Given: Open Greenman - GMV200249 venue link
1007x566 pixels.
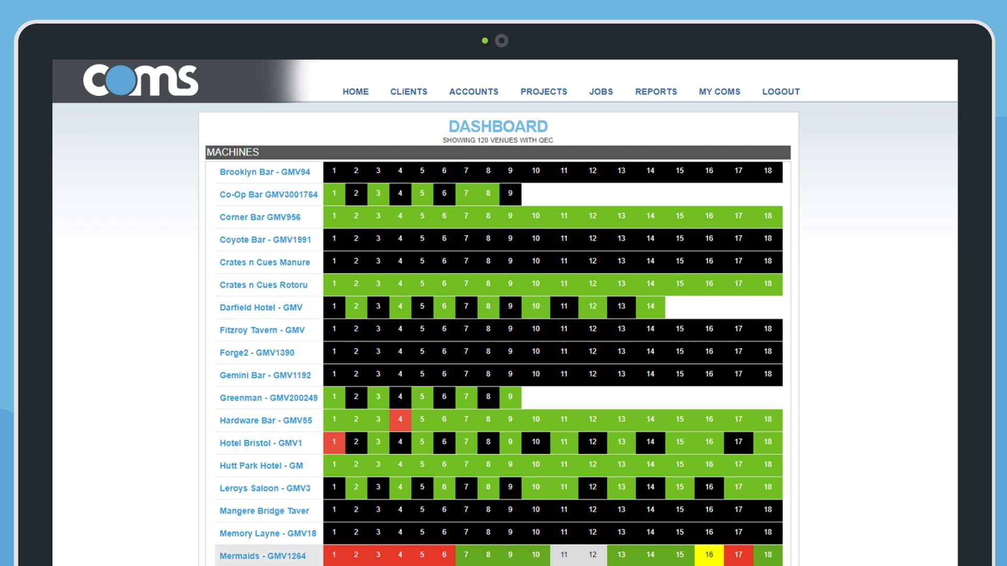Looking at the screenshot, I should point(268,398).
